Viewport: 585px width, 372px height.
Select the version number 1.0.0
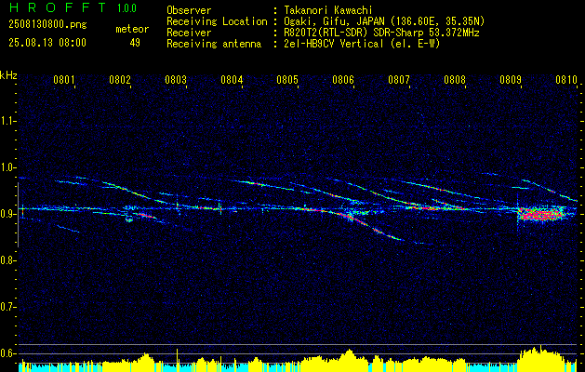[x=126, y=8]
